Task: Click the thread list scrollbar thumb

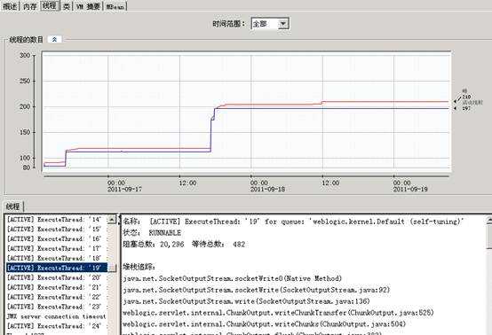Action: [x=112, y=269]
